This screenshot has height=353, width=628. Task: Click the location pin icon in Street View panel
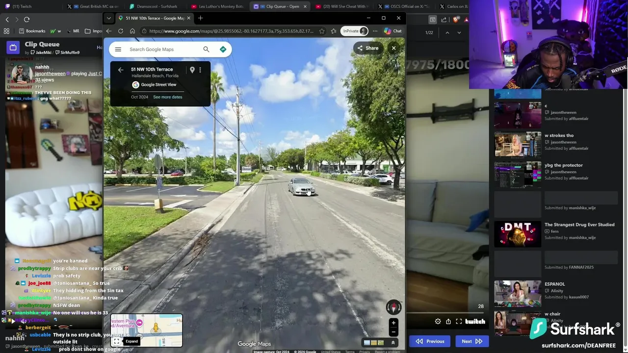[x=192, y=70]
